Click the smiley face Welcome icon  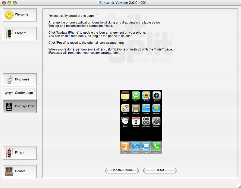click(x=9, y=15)
